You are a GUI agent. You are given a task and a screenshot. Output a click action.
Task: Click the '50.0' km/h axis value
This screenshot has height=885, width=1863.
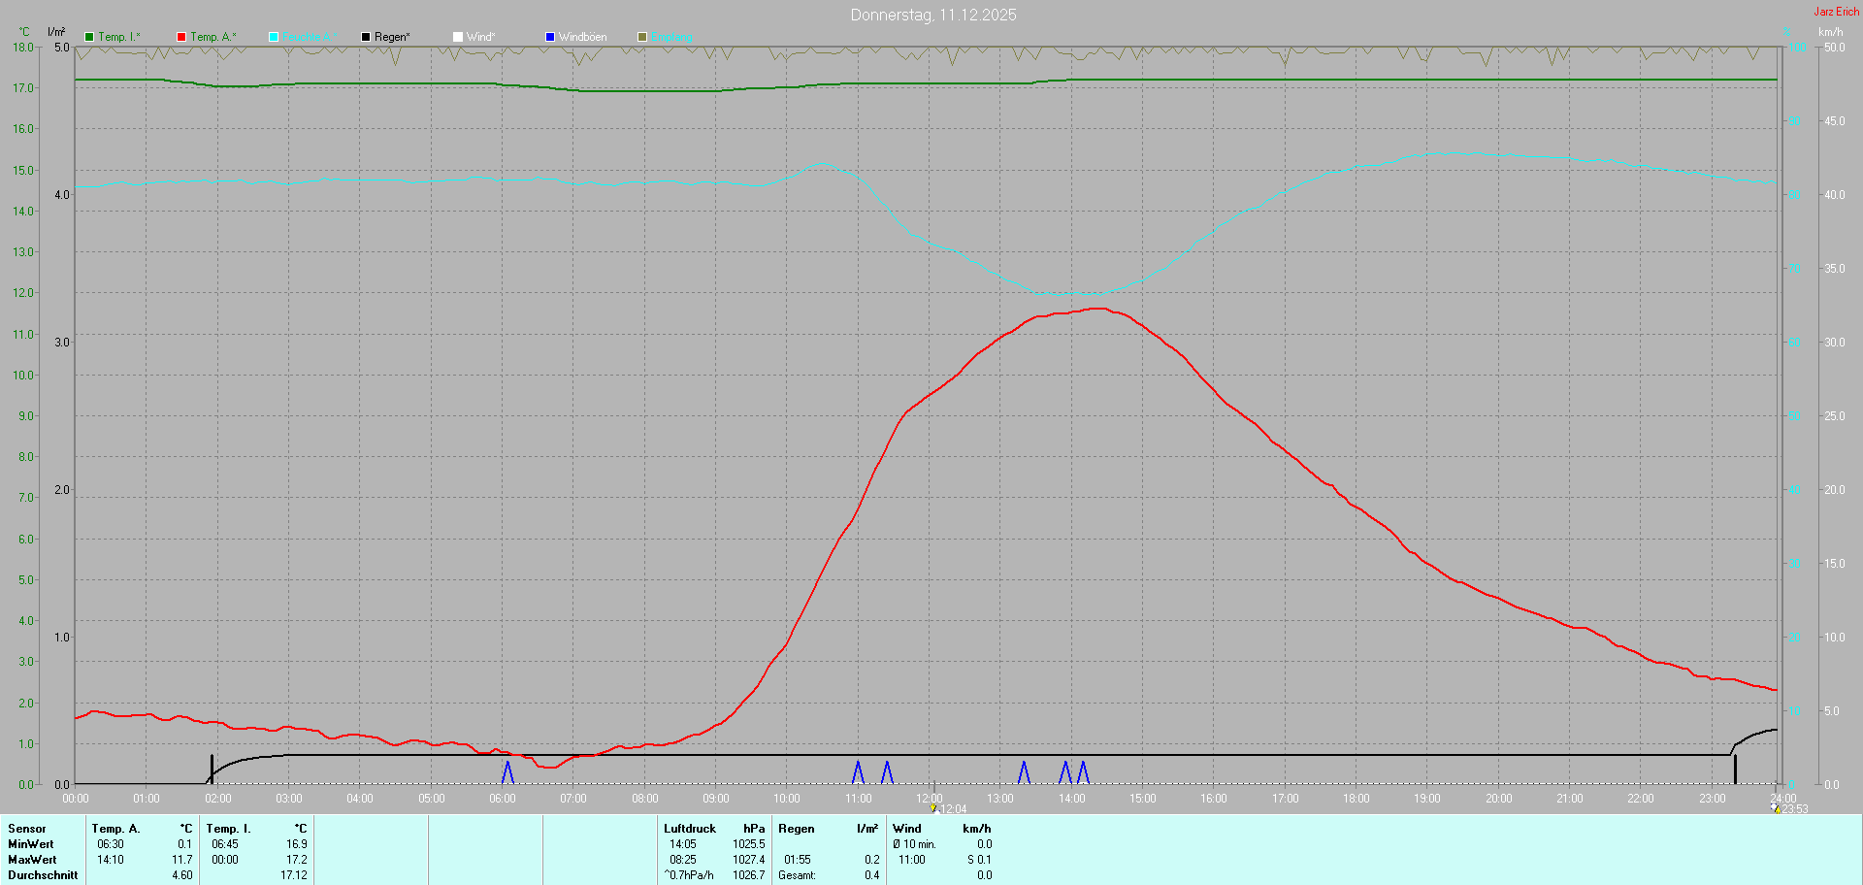point(1834,47)
